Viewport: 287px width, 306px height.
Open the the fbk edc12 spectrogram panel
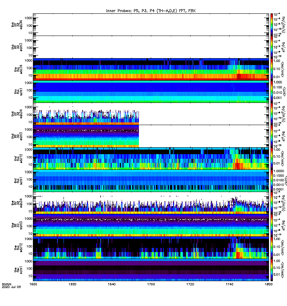tap(151, 248)
